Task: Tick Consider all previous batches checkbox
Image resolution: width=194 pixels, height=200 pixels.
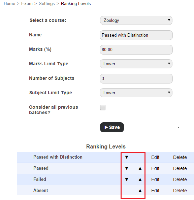Action: (x=103, y=107)
